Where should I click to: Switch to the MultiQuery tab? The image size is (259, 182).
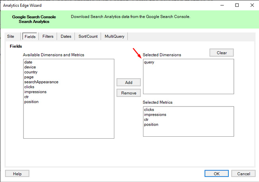pos(114,37)
